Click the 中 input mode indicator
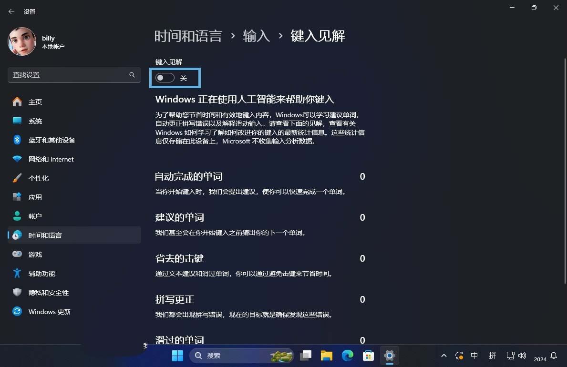The height and width of the screenshot is (367, 567). (474, 356)
